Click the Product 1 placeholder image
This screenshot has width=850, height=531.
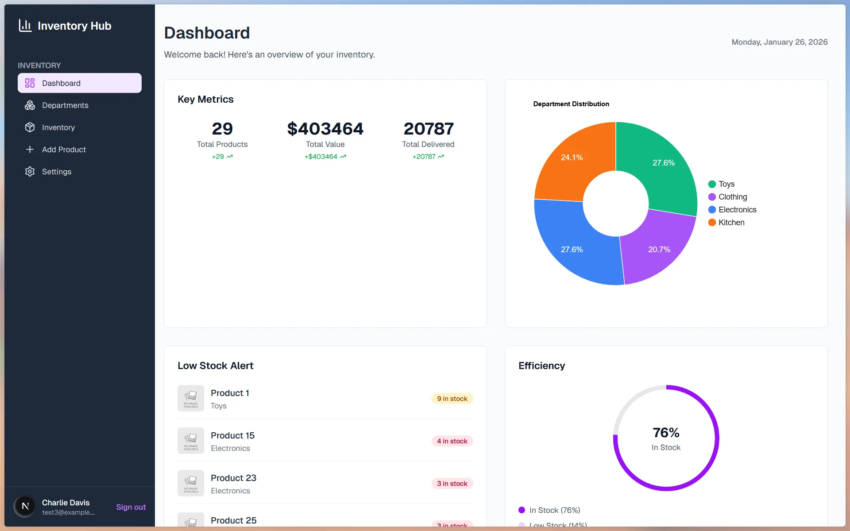[191, 398]
